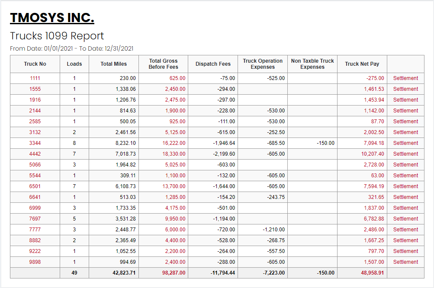Open Settlement link for truck 6999

coord(405,208)
